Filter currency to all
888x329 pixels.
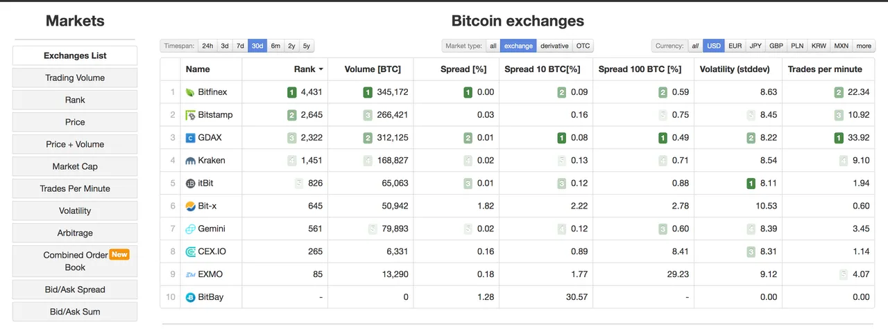[695, 46]
